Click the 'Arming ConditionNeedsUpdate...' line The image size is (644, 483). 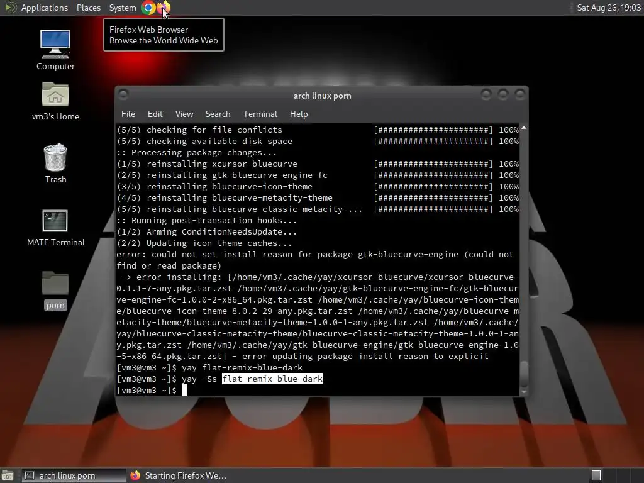[206, 231]
